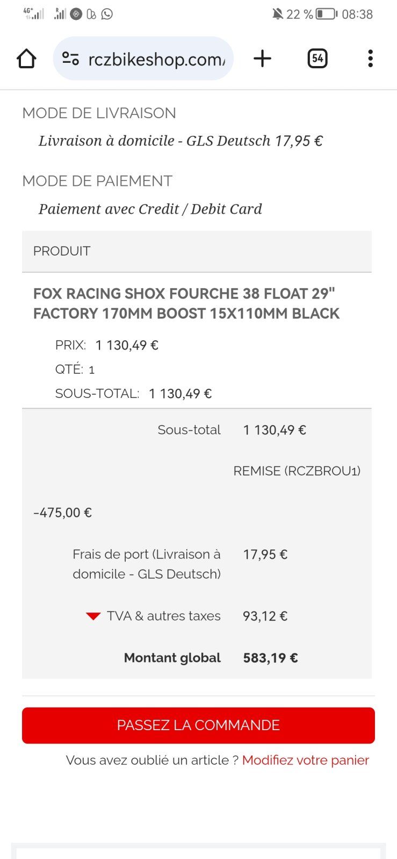The image size is (397, 859).
Task: Tap the PRODUIT table header
Action: [x=62, y=251]
